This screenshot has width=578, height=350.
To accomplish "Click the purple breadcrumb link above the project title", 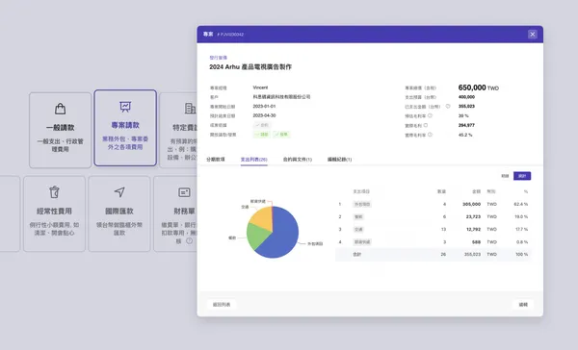I will (219, 58).
